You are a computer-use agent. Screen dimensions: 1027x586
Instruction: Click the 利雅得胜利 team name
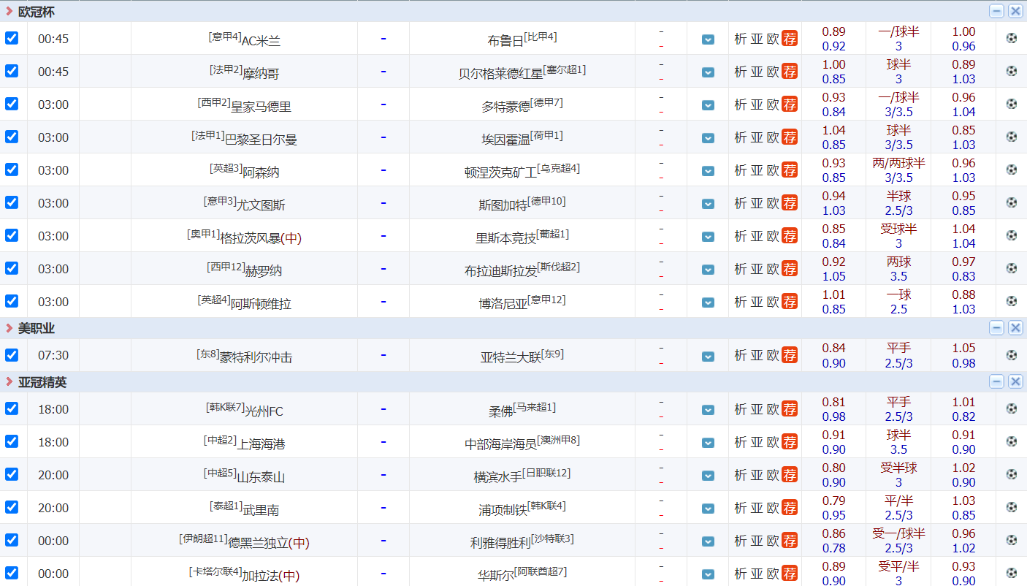[500, 543]
